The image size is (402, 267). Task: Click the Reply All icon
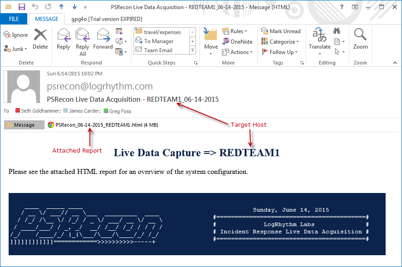click(82, 41)
